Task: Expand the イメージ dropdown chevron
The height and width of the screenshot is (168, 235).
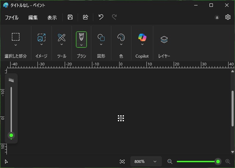Action: coord(41,44)
